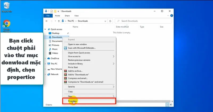This screenshot has width=213, height=112.
Task: Collapse the Quick access tree node
Action: coord(45,29)
